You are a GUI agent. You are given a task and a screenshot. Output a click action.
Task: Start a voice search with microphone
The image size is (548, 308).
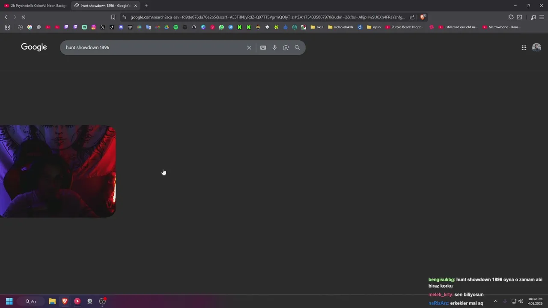[x=274, y=47]
